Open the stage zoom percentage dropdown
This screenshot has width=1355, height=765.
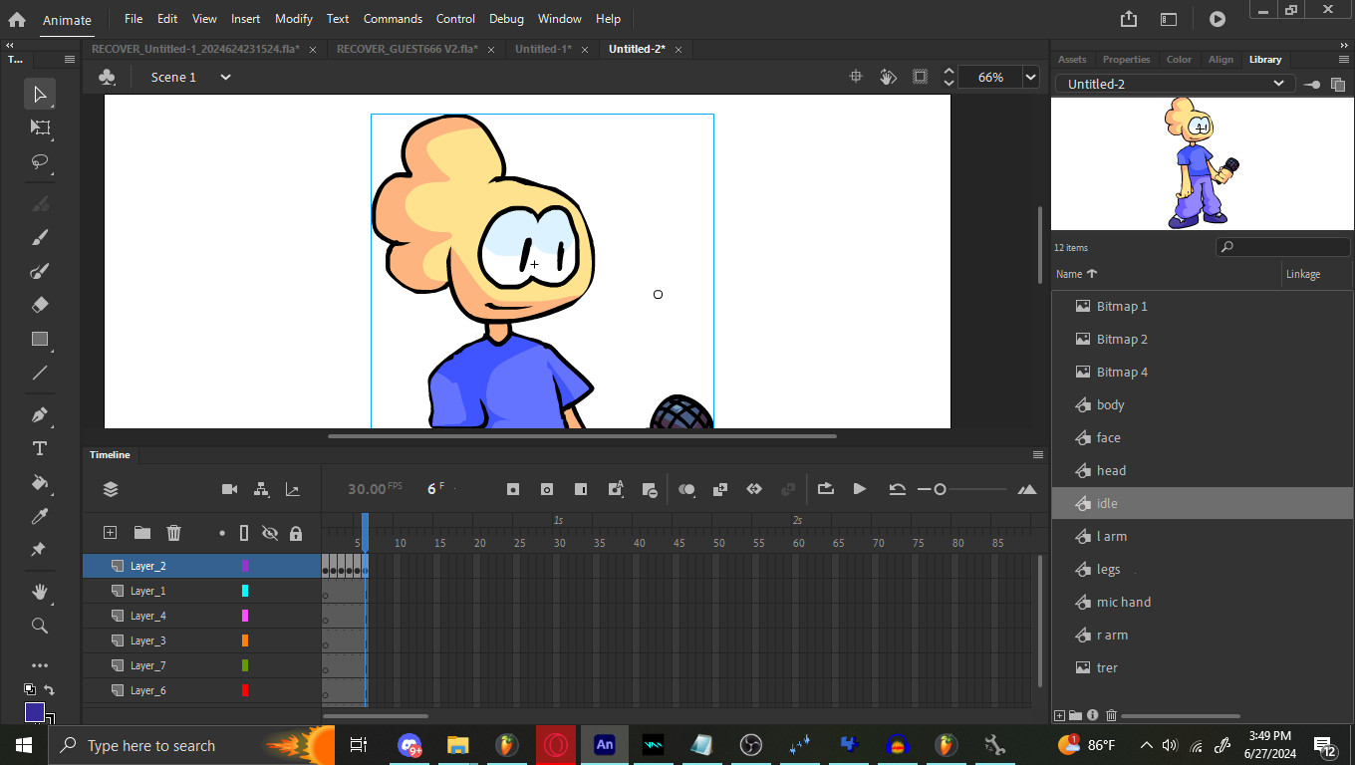pyautogui.click(x=1030, y=77)
